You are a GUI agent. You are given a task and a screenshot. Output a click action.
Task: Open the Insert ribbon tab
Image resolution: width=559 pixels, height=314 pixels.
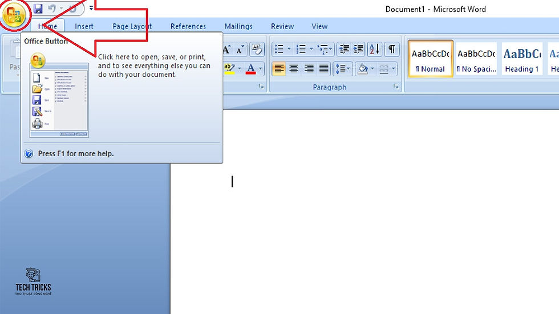pyautogui.click(x=84, y=26)
